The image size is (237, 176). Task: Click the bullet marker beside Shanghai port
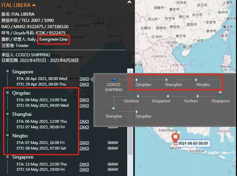click(x=7, y=114)
